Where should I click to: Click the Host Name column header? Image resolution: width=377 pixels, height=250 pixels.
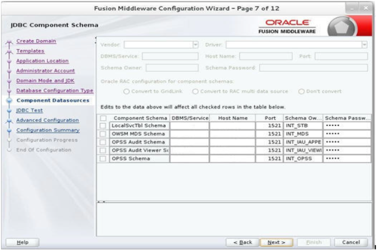click(x=232, y=118)
